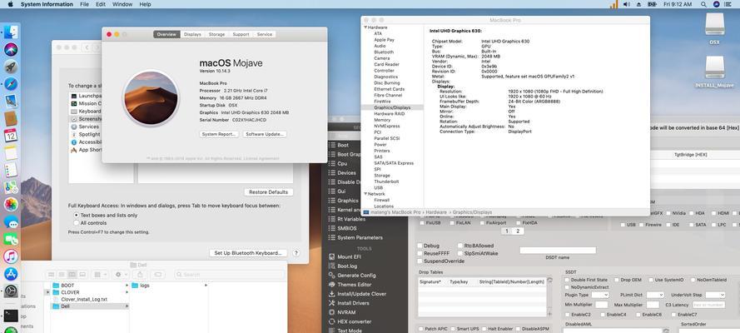Screen dimensions: 740x333
Task: Launch Safari from the Dock
Action: 11,84
